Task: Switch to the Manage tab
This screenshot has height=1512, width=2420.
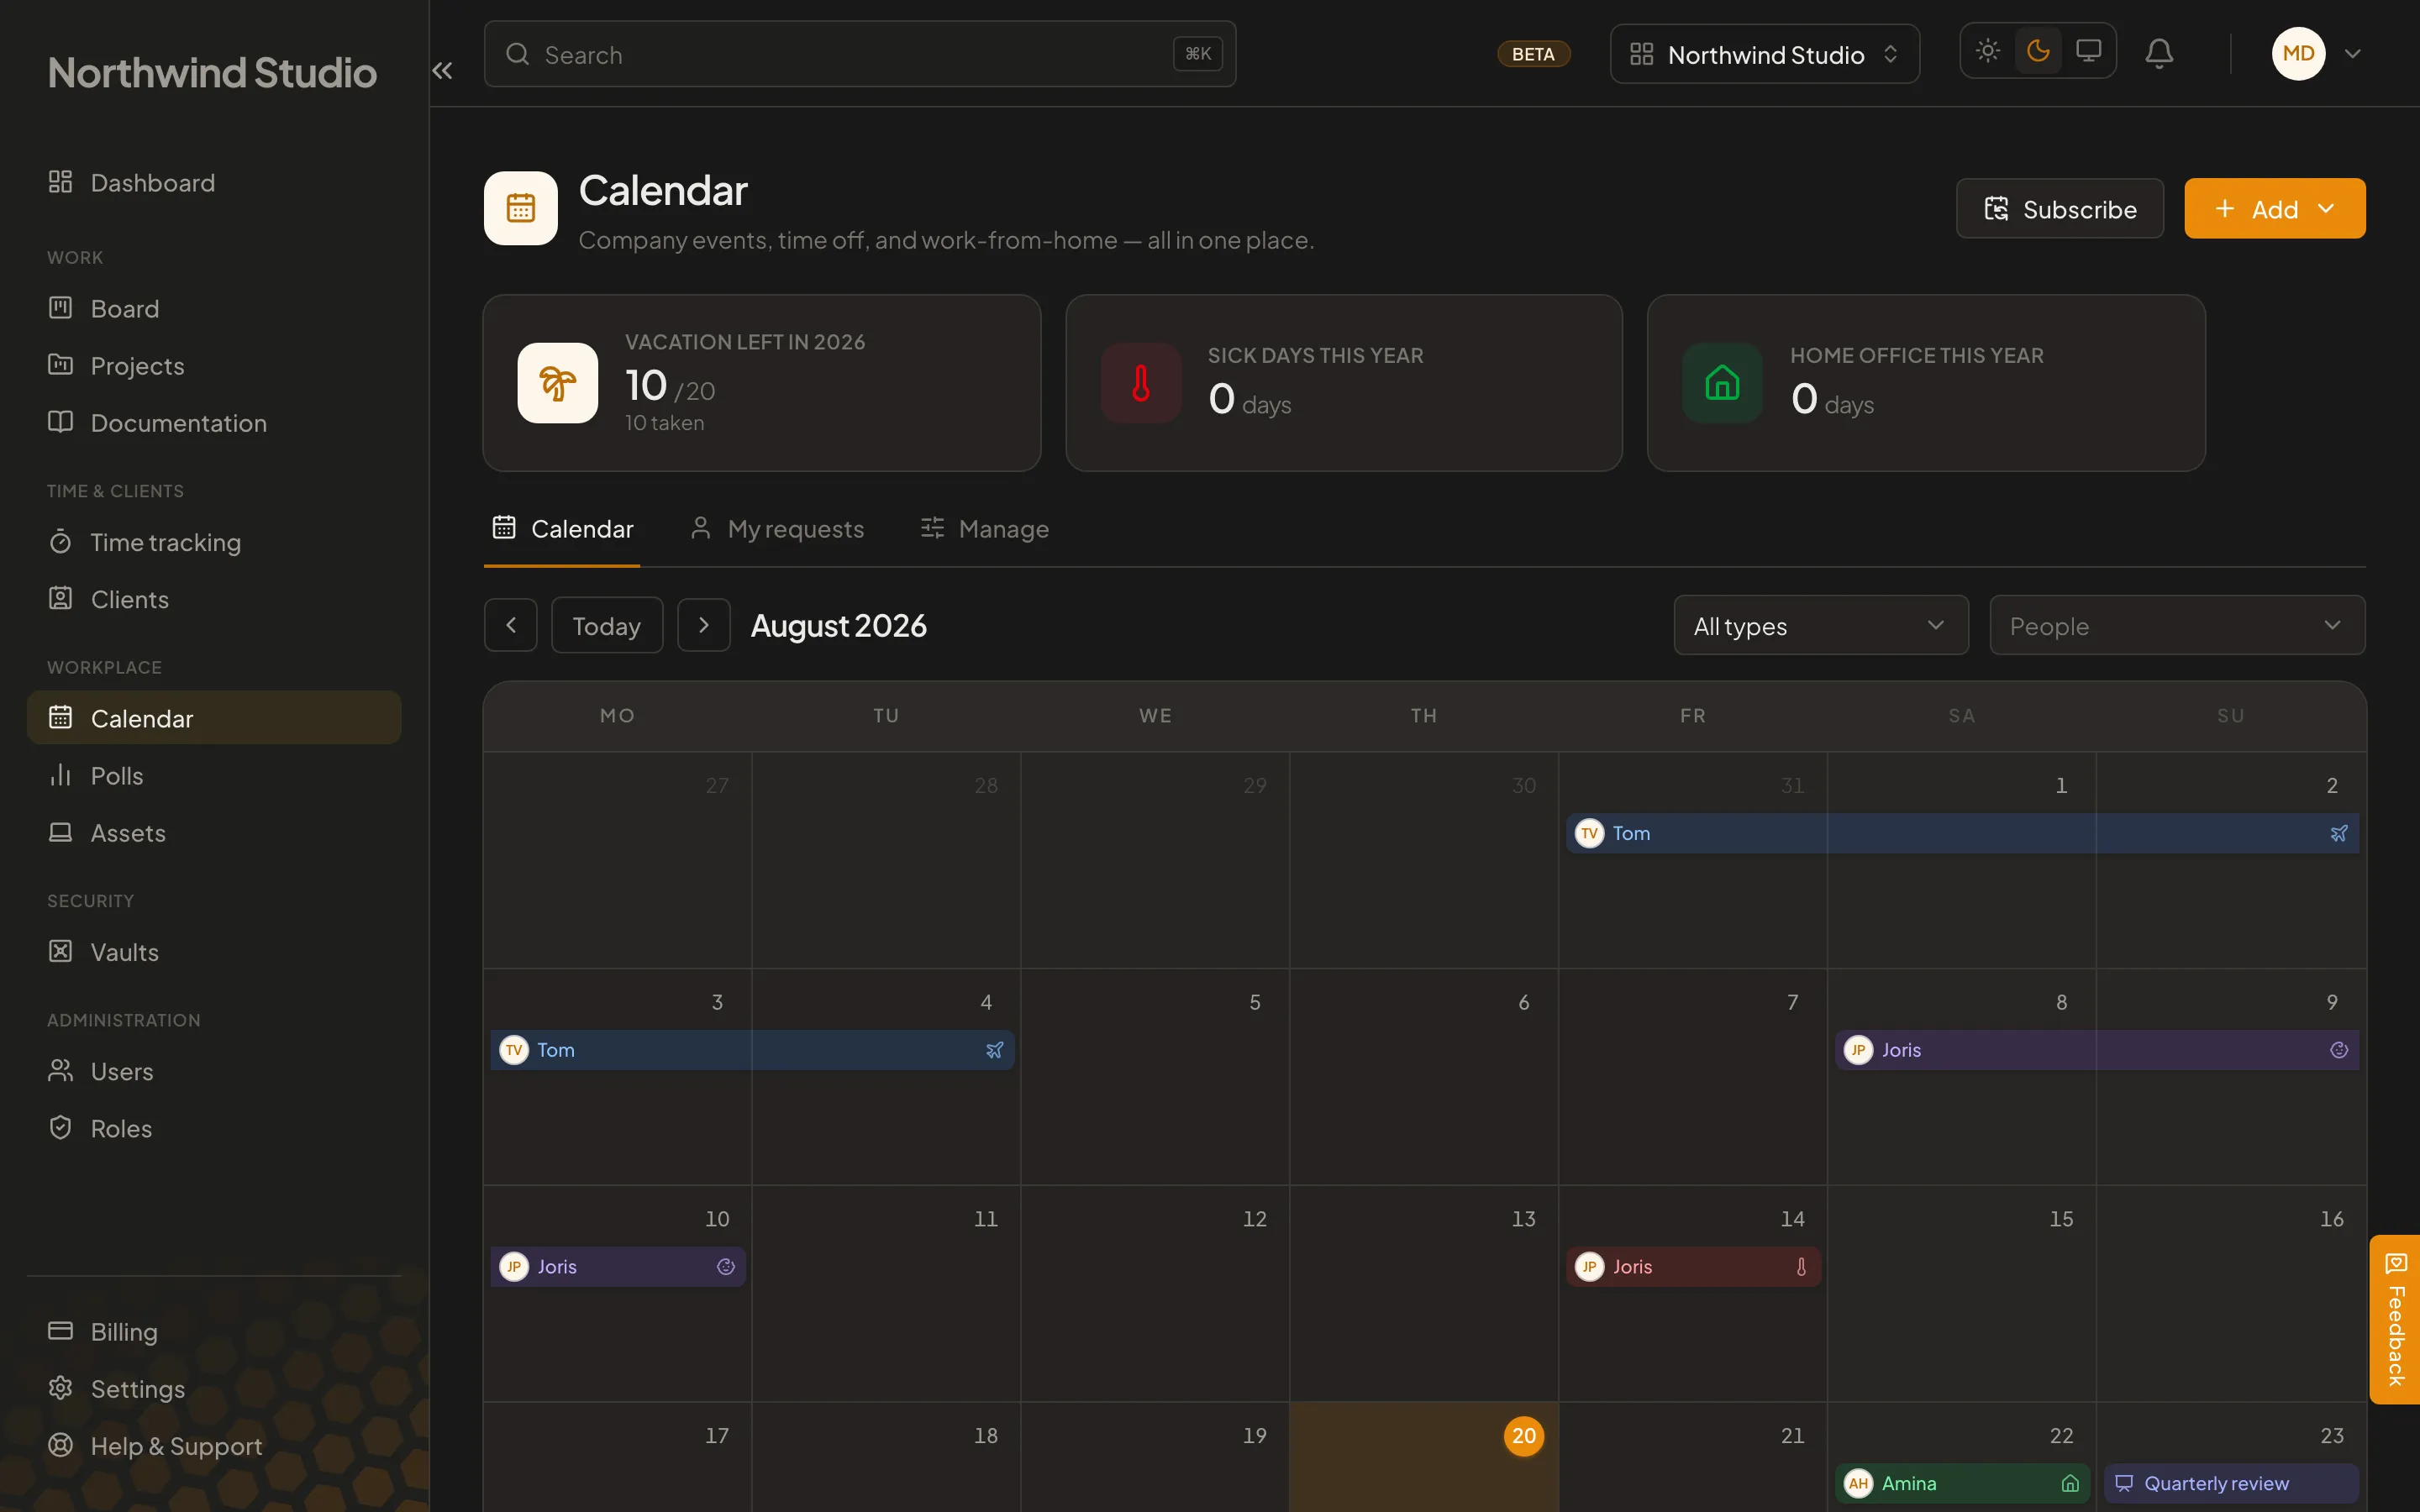Action: [x=984, y=528]
